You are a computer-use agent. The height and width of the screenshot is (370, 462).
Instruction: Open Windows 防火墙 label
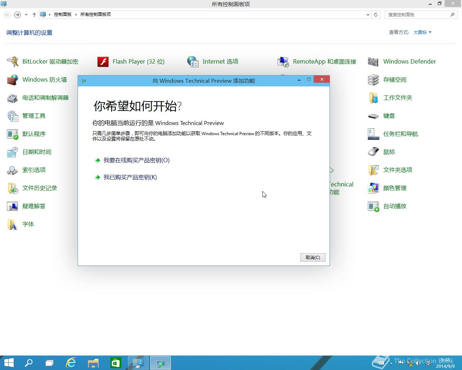44,79
